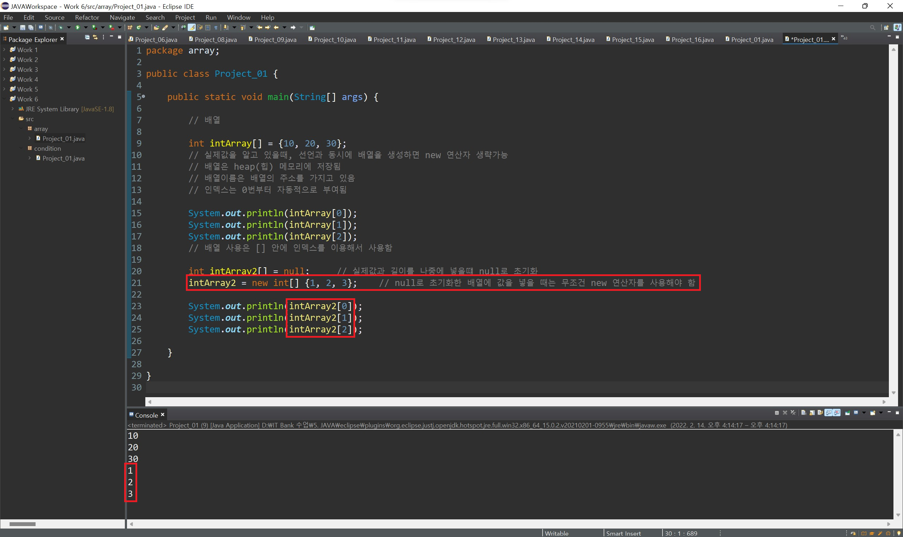The height and width of the screenshot is (537, 903).
Task: Expand the Work 3 project
Action: pyautogui.click(x=4, y=69)
